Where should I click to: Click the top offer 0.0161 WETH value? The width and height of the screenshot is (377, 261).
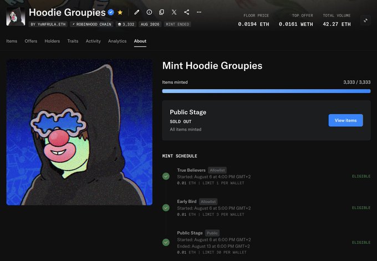(x=296, y=24)
